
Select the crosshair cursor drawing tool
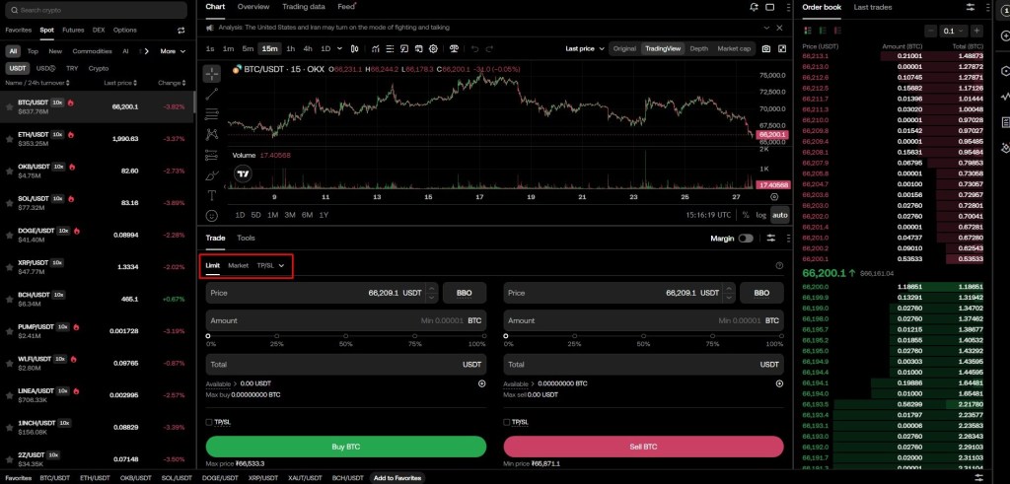pyautogui.click(x=212, y=74)
